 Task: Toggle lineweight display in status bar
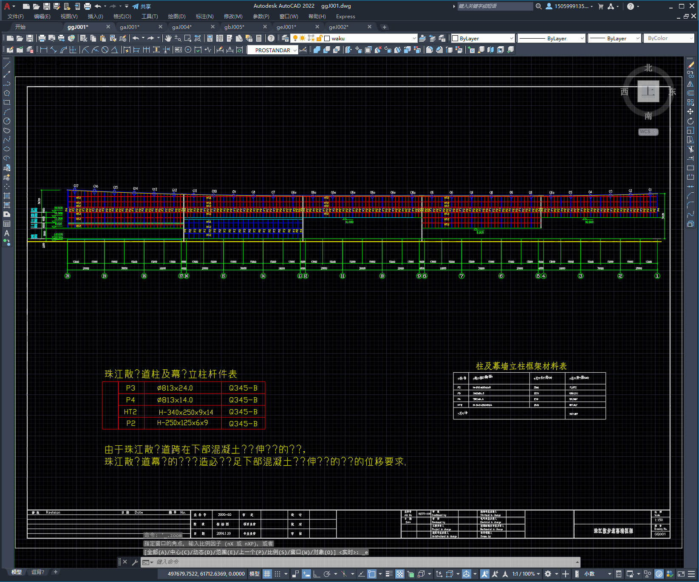pos(389,574)
